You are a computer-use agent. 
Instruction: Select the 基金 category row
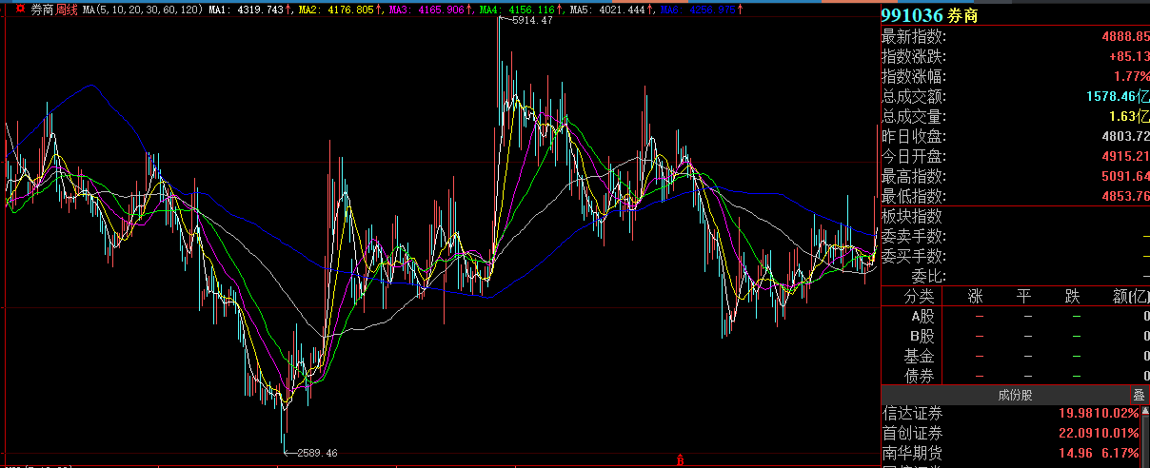point(920,357)
